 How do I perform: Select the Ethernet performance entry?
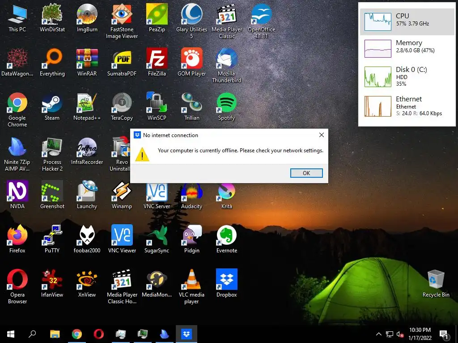(407, 106)
